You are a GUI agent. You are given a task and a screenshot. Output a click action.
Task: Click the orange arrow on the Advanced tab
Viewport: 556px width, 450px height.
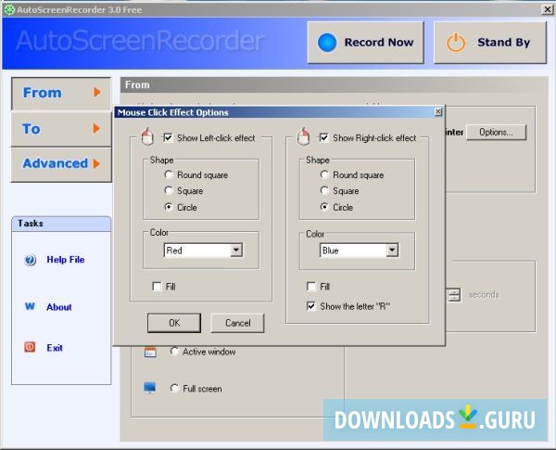coord(96,163)
